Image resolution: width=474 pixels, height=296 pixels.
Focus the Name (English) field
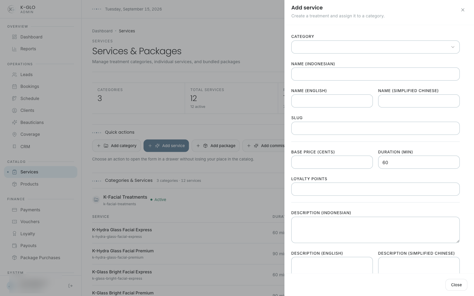[332, 101]
